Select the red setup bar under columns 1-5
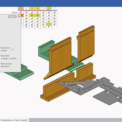The width and height of the screenshot is (122, 122). click(32, 10)
